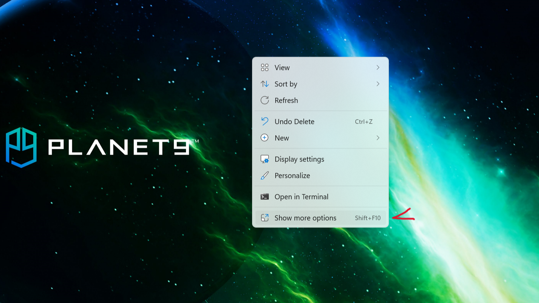The height and width of the screenshot is (303, 539).
Task: Click the Ctrl+Z shortcut text
Action: click(364, 122)
